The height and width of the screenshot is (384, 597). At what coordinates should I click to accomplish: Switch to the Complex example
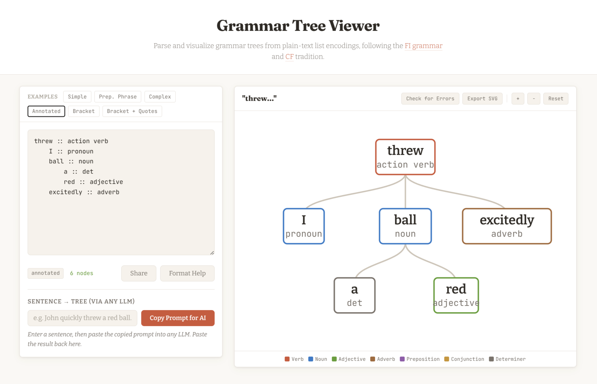pyautogui.click(x=160, y=97)
